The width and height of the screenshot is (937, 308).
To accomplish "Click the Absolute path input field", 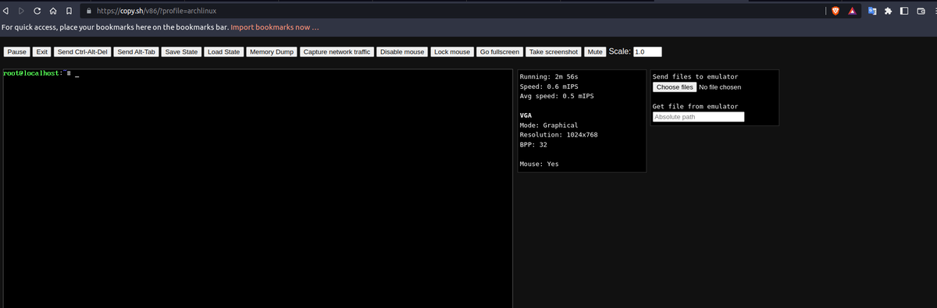I will pos(698,117).
